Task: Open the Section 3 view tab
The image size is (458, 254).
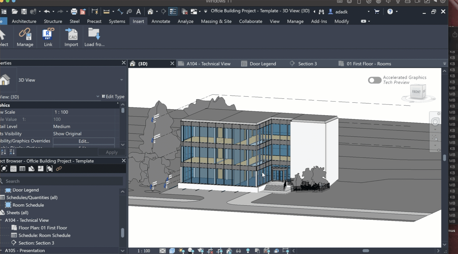Action: 307,64
